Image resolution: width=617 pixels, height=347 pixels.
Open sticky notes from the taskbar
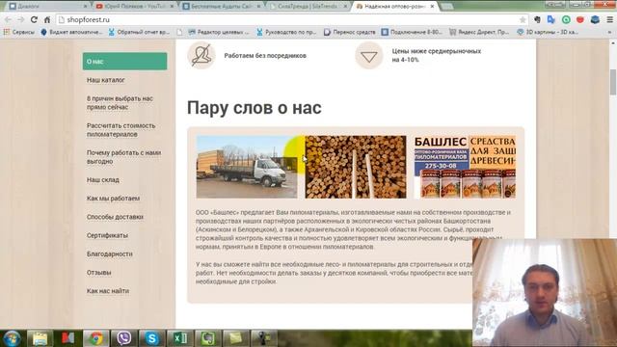pyautogui.click(x=235, y=338)
